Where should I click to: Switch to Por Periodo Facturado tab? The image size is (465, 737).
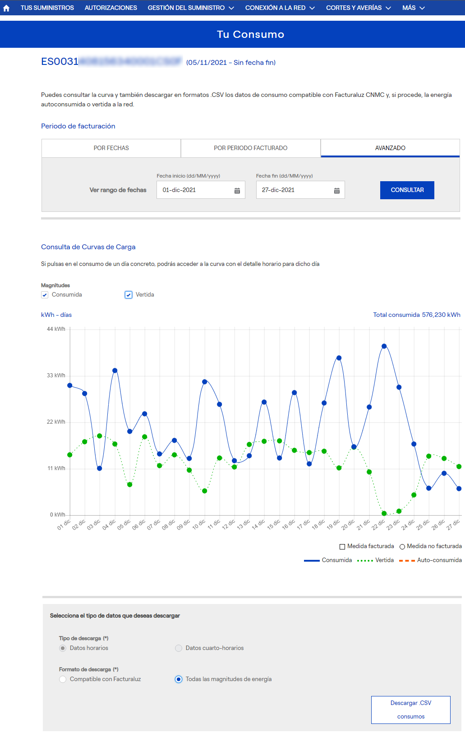(250, 148)
